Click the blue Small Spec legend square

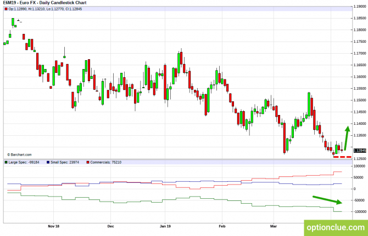[48, 162]
